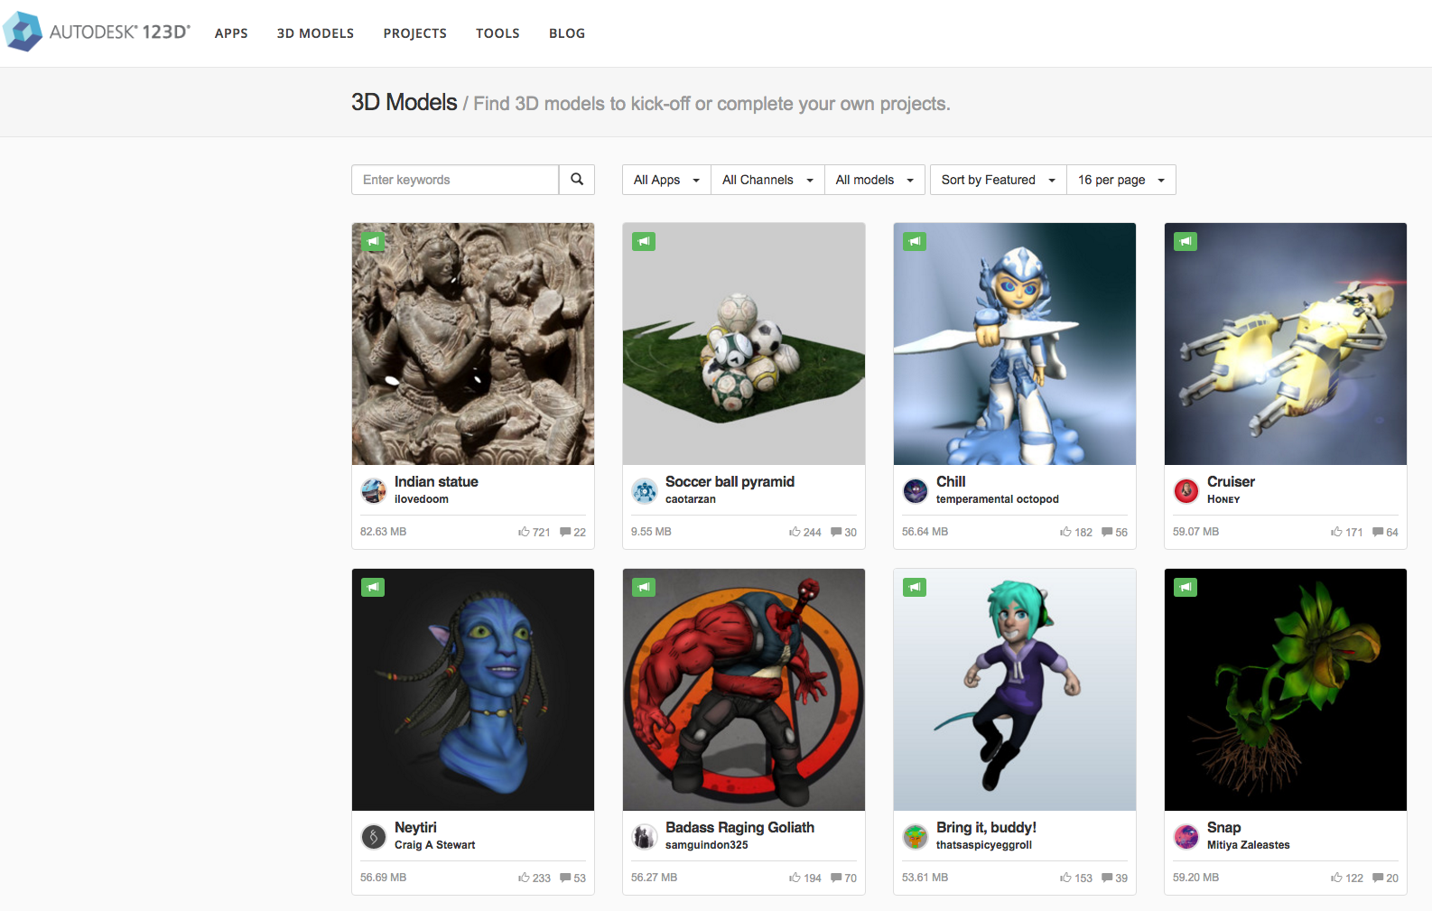Click the magnifier search button
Viewport: 1432px width, 911px height.
tap(577, 180)
